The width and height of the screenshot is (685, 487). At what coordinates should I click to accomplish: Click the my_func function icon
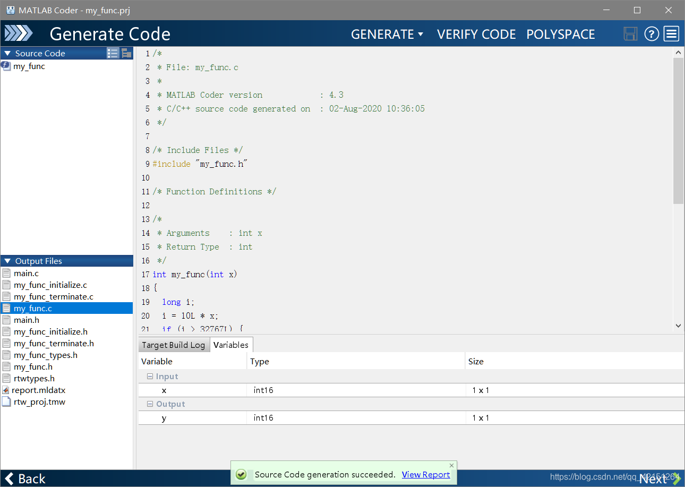[6, 66]
